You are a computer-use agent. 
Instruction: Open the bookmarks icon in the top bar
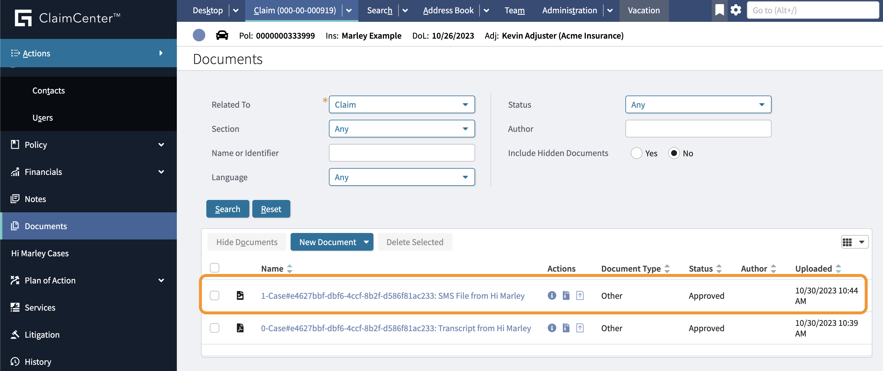pos(719,10)
